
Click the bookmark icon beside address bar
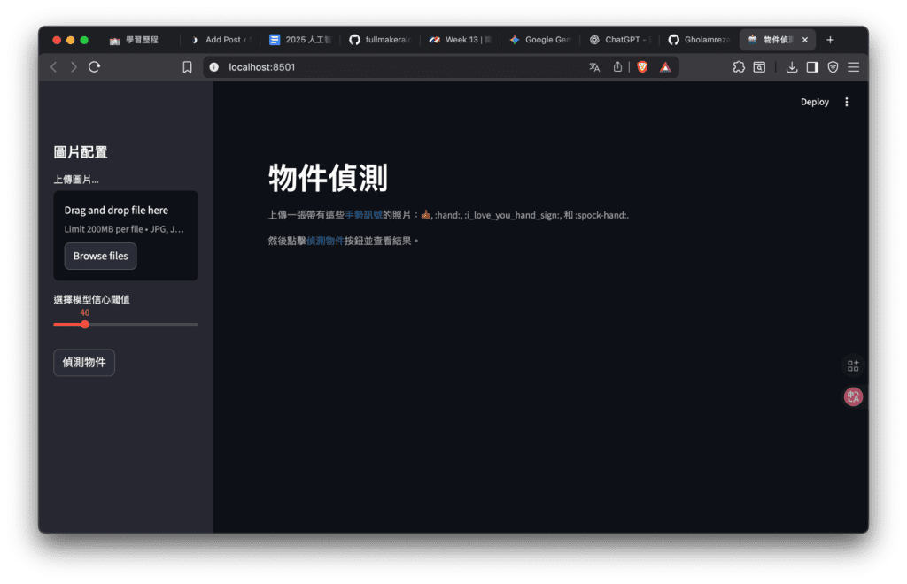(187, 67)
